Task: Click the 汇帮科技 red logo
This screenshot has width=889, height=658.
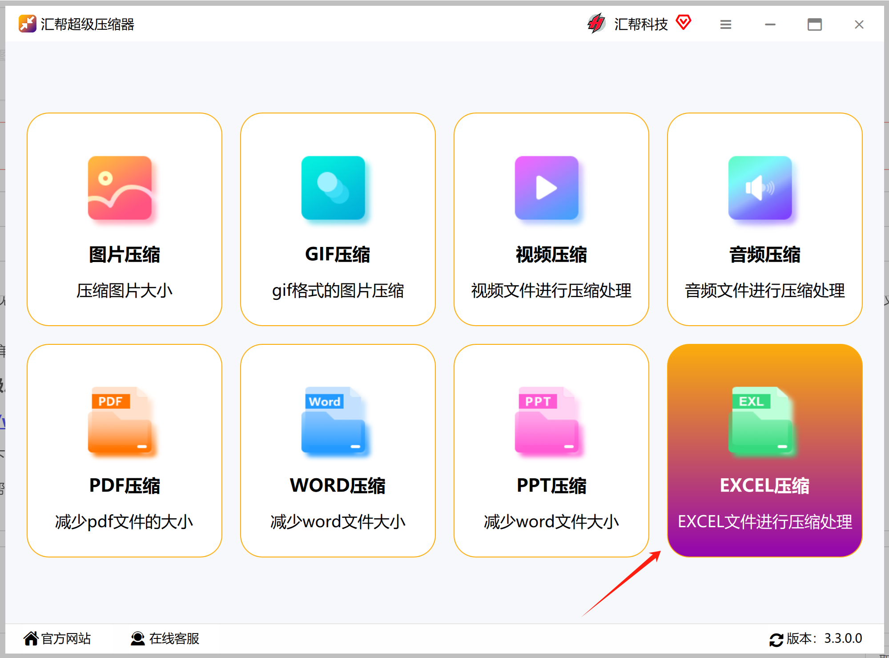Action: point(596,24)
